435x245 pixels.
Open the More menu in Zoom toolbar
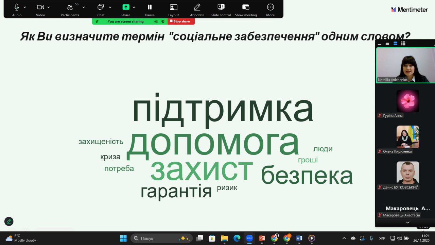coord(270,7)
